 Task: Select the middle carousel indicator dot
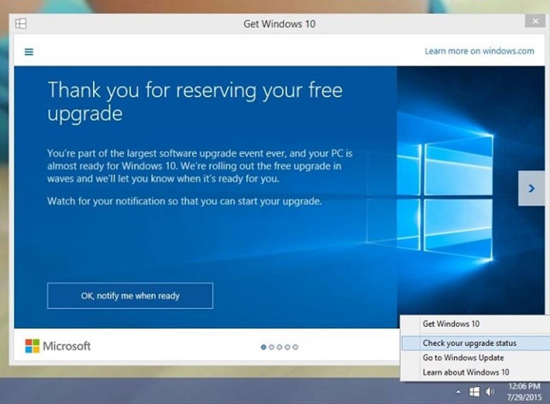tap(279, 346)
